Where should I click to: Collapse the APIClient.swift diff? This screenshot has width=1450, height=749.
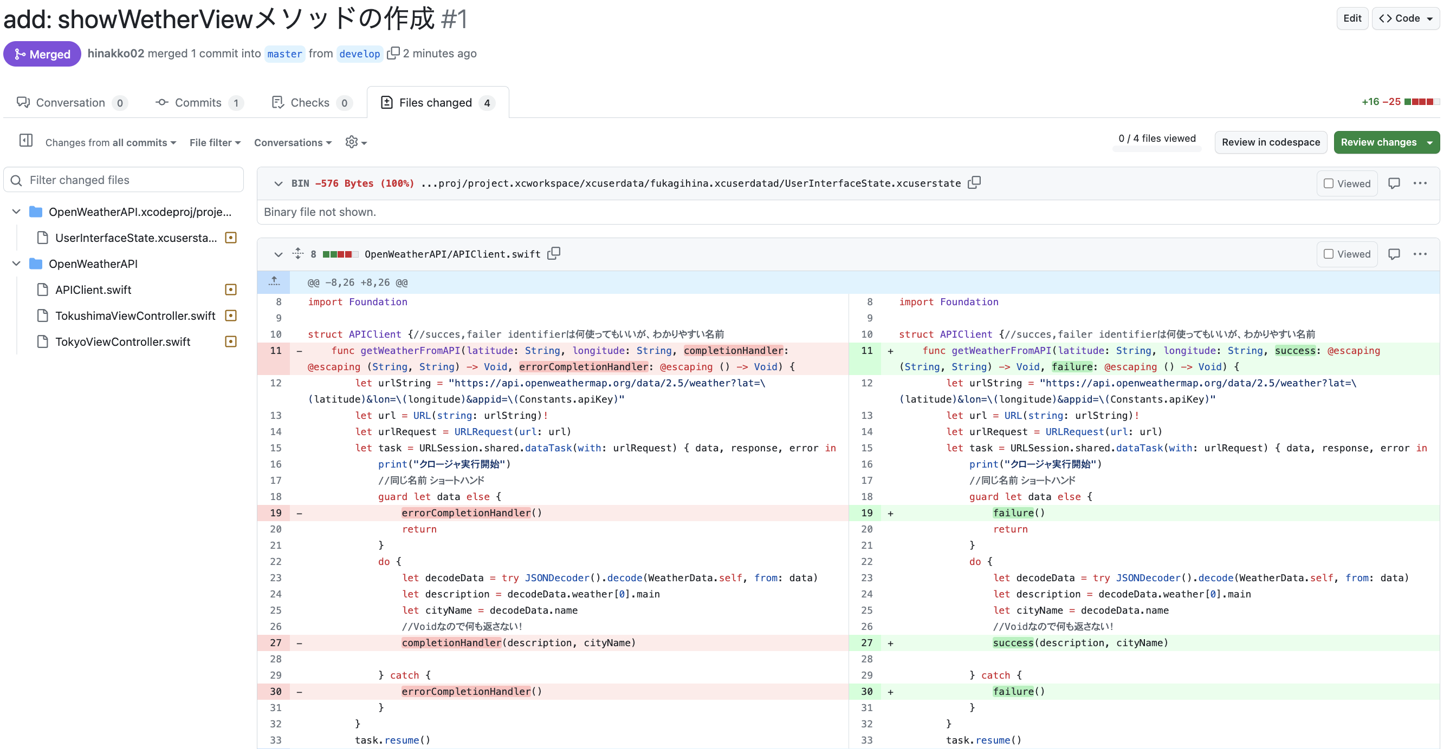coord(279,254)
